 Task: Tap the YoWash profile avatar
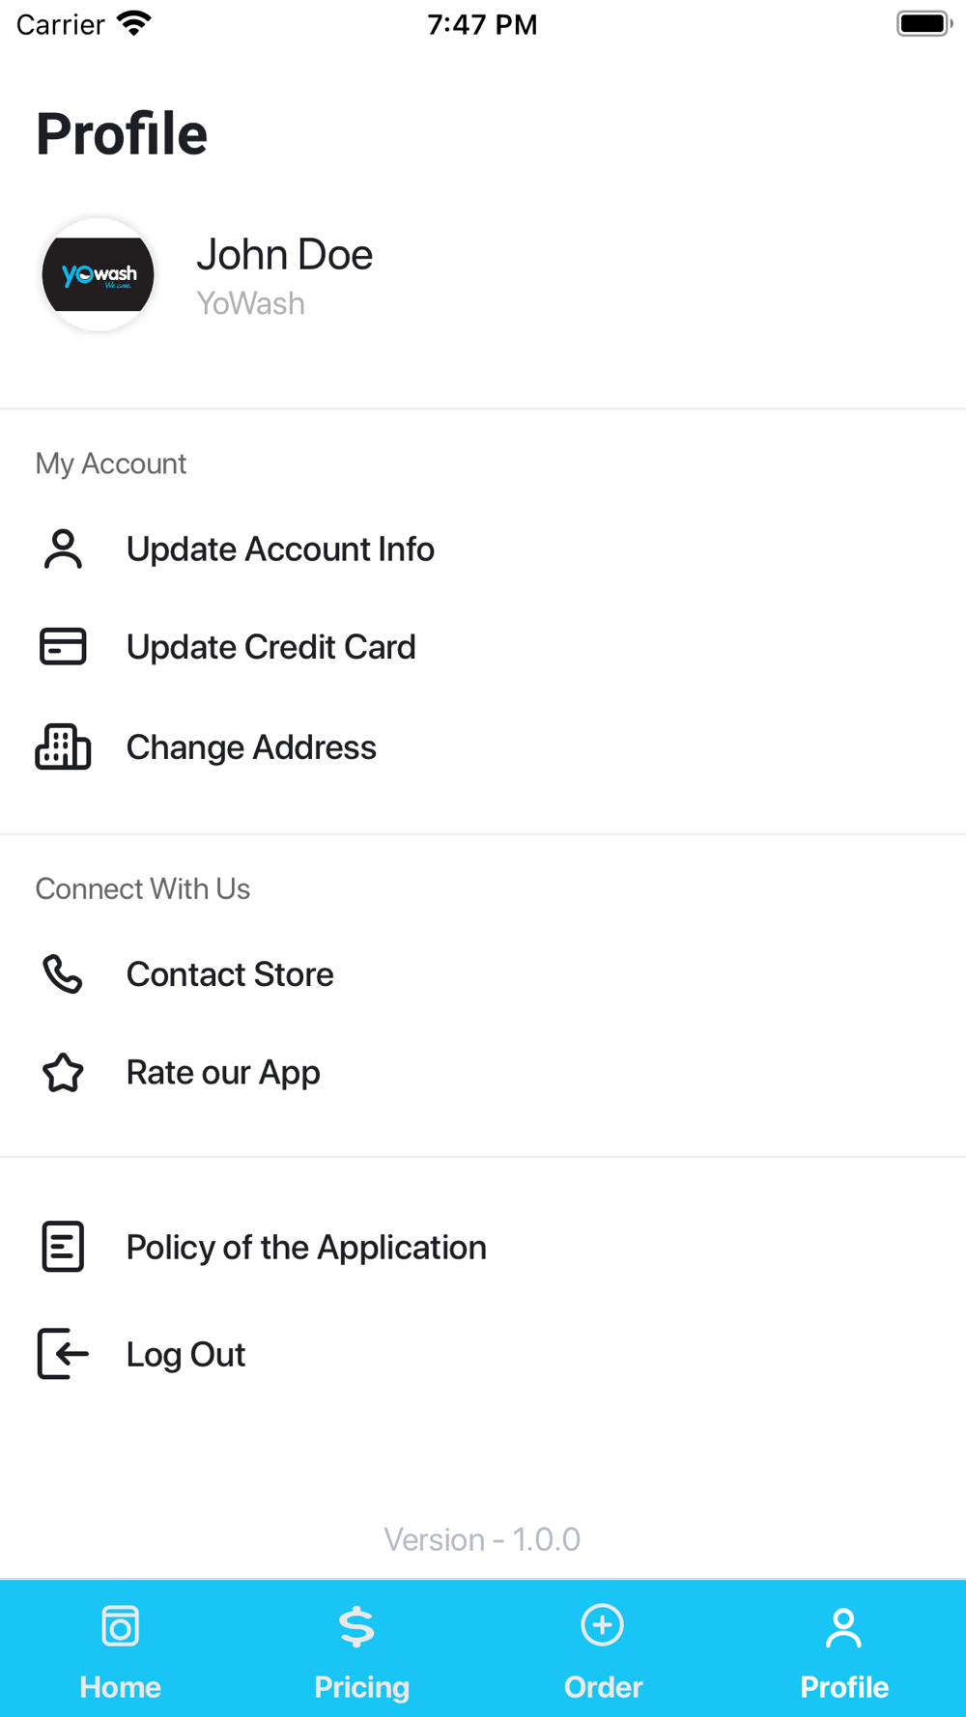click(x=98, y=275)
